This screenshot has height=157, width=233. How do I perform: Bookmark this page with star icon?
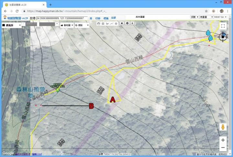click(206, 11)
